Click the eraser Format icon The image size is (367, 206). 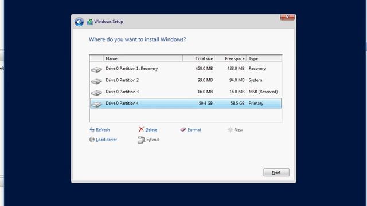point(183,130)
